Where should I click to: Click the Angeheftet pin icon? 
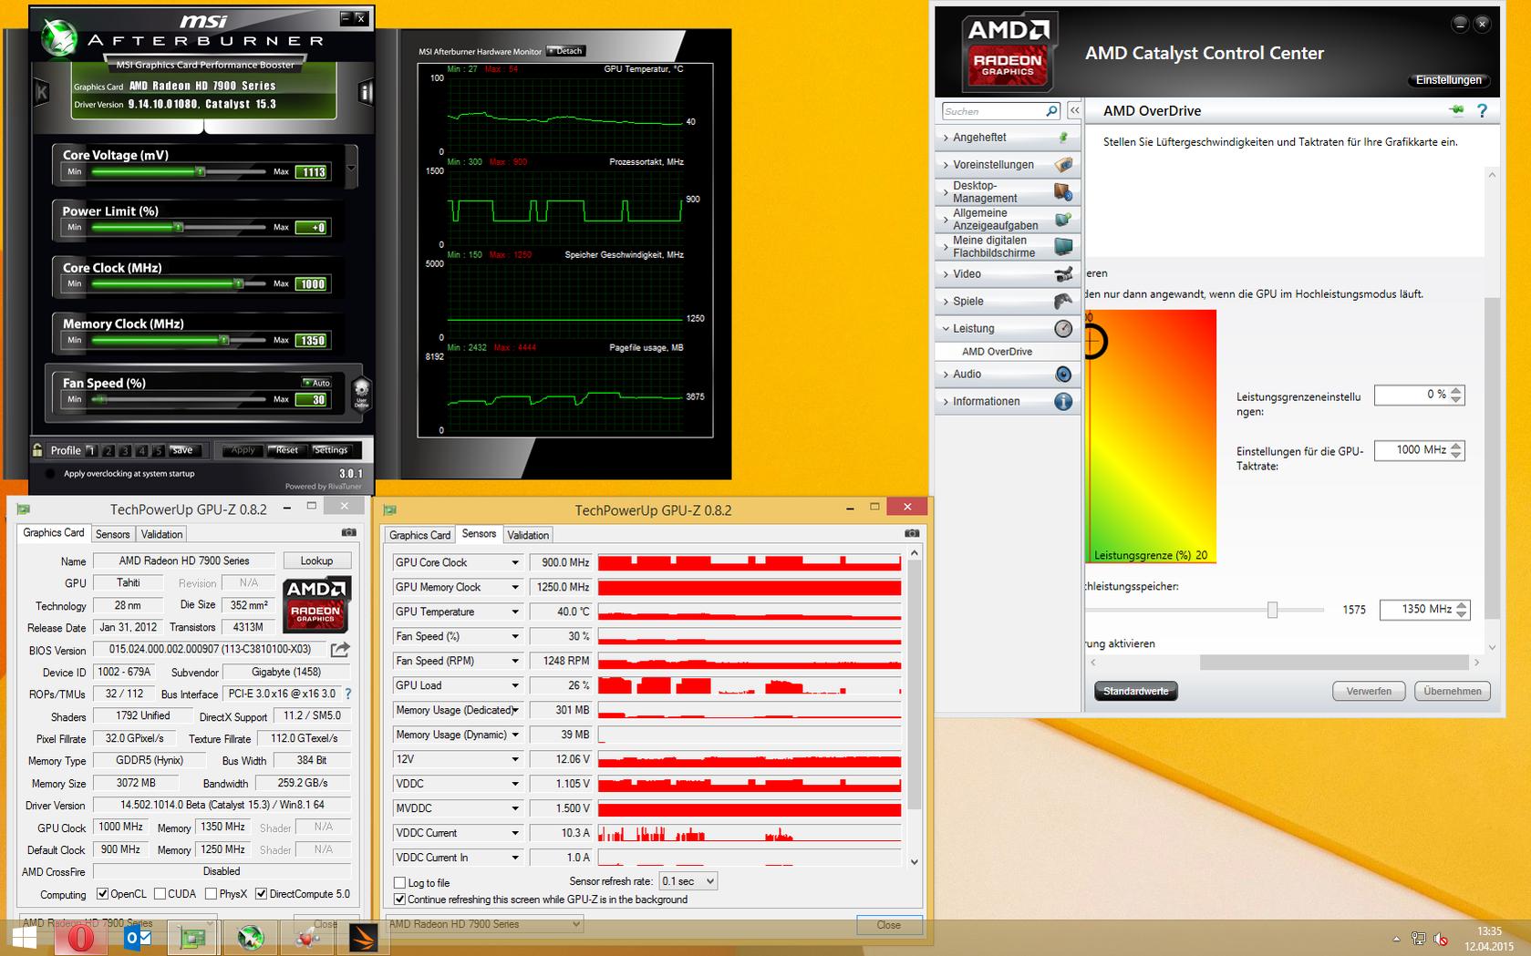coord(1063,138)
